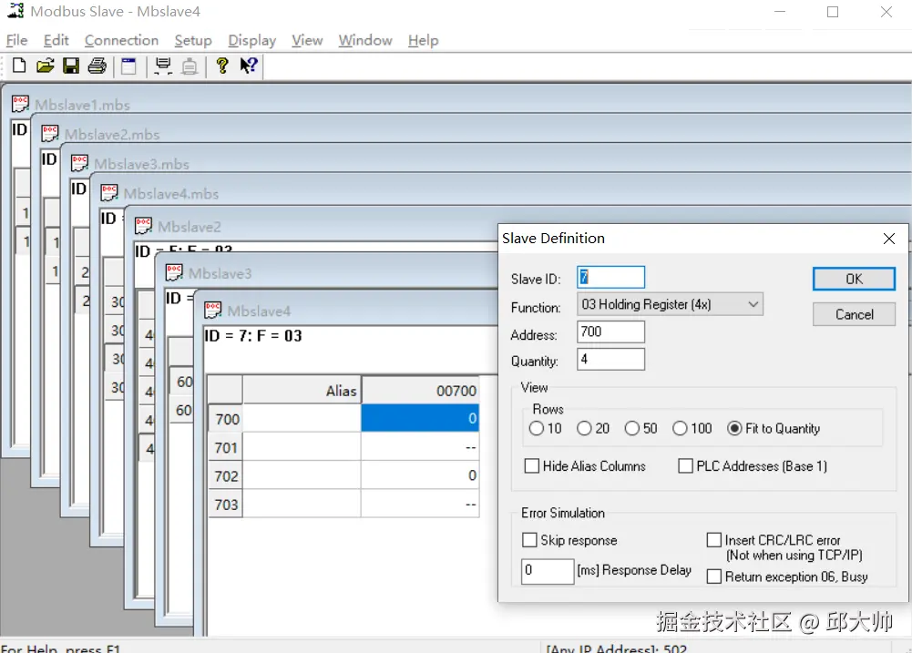
Task: Click the New document toolbar icon
Action: coord(19,66)
